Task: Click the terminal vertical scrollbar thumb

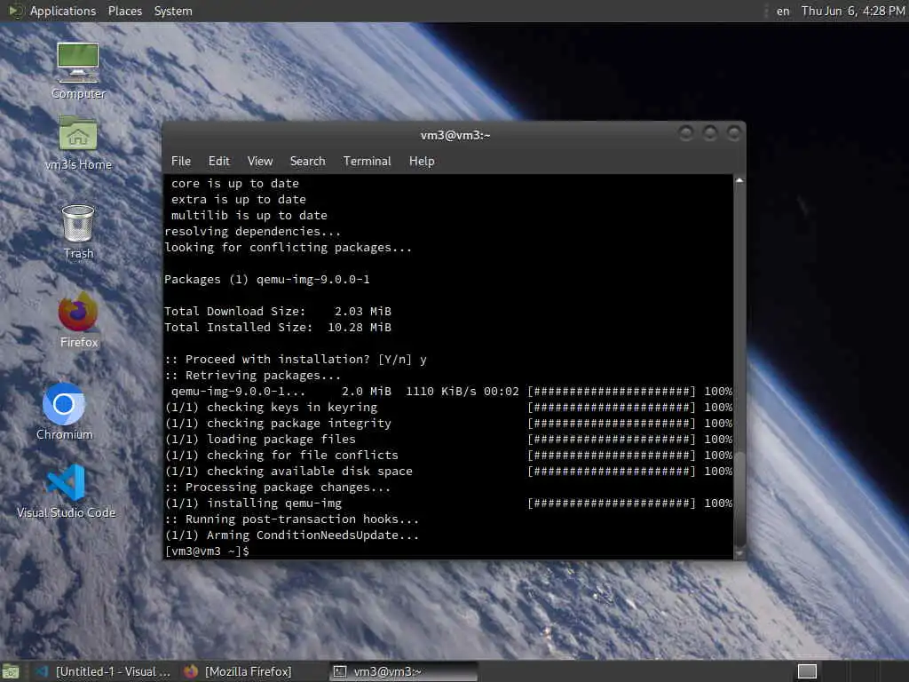Action: point(739,499)
